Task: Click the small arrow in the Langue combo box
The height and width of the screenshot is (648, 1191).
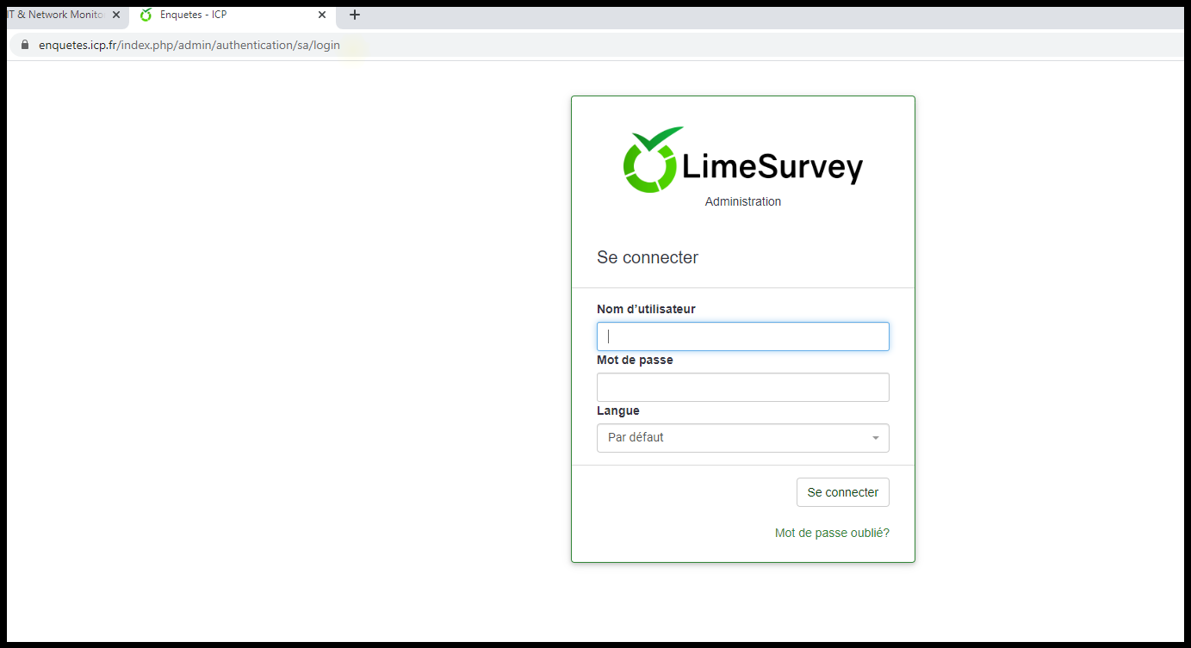Action: (x=876, y=438)
